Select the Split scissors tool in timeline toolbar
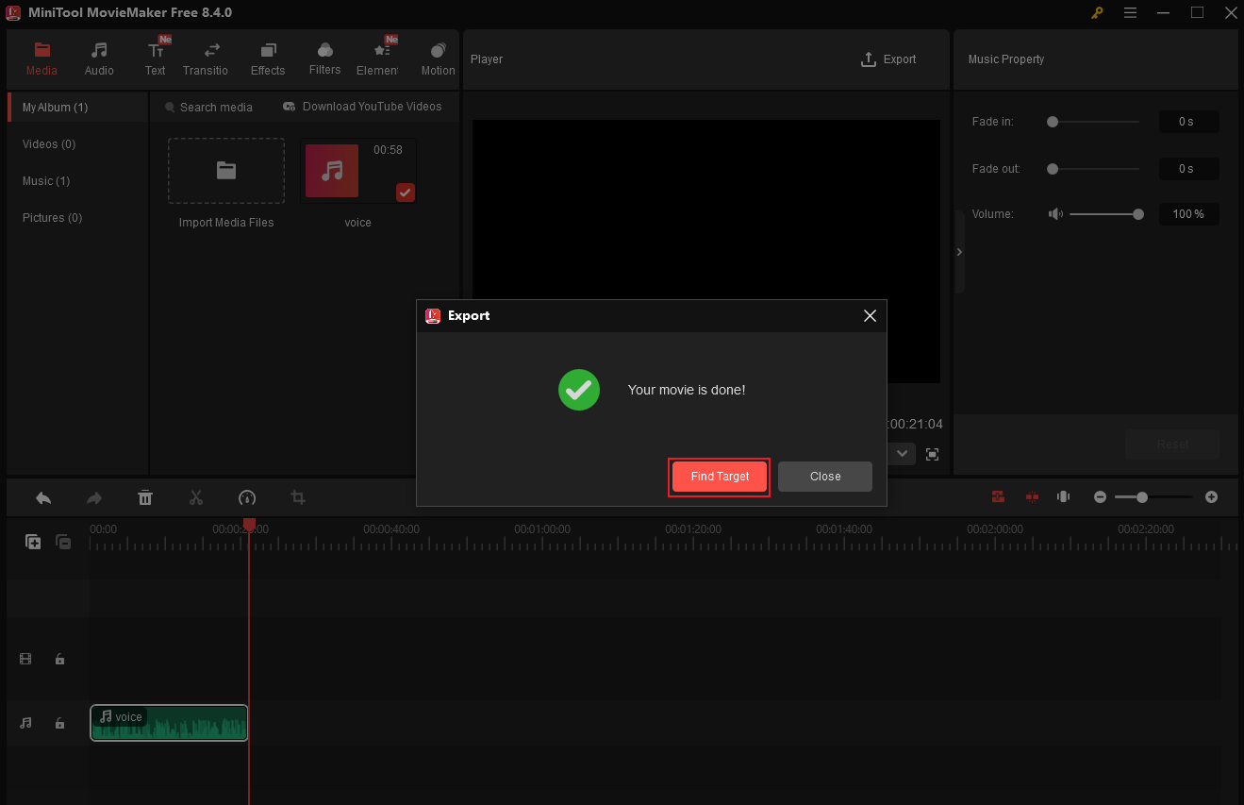 [196, 497]
